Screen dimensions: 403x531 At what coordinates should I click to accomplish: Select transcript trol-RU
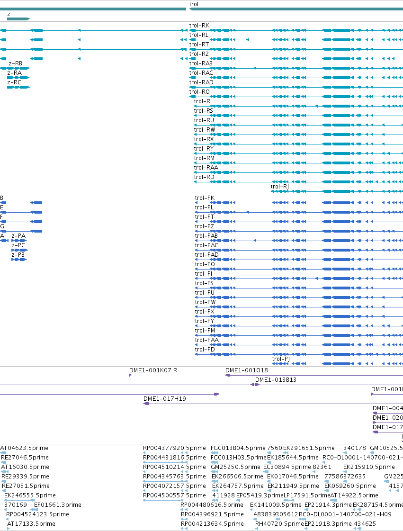204,120
